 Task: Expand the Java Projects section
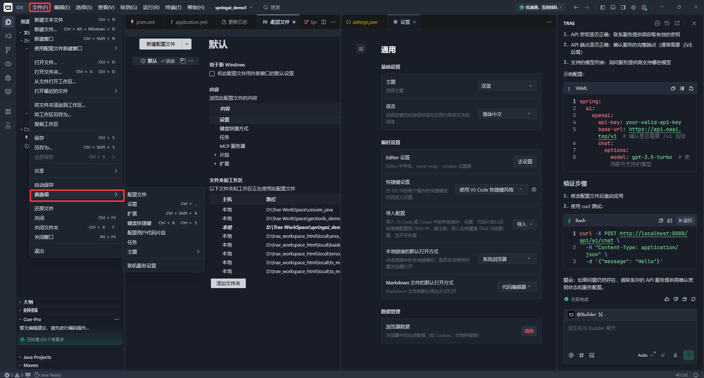click(x=70, y=357)
